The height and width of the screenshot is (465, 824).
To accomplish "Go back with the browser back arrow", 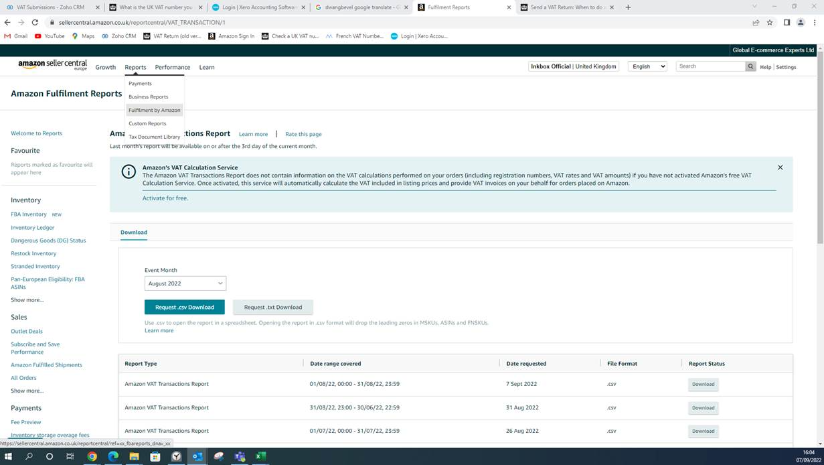I will tap(7, 22).
